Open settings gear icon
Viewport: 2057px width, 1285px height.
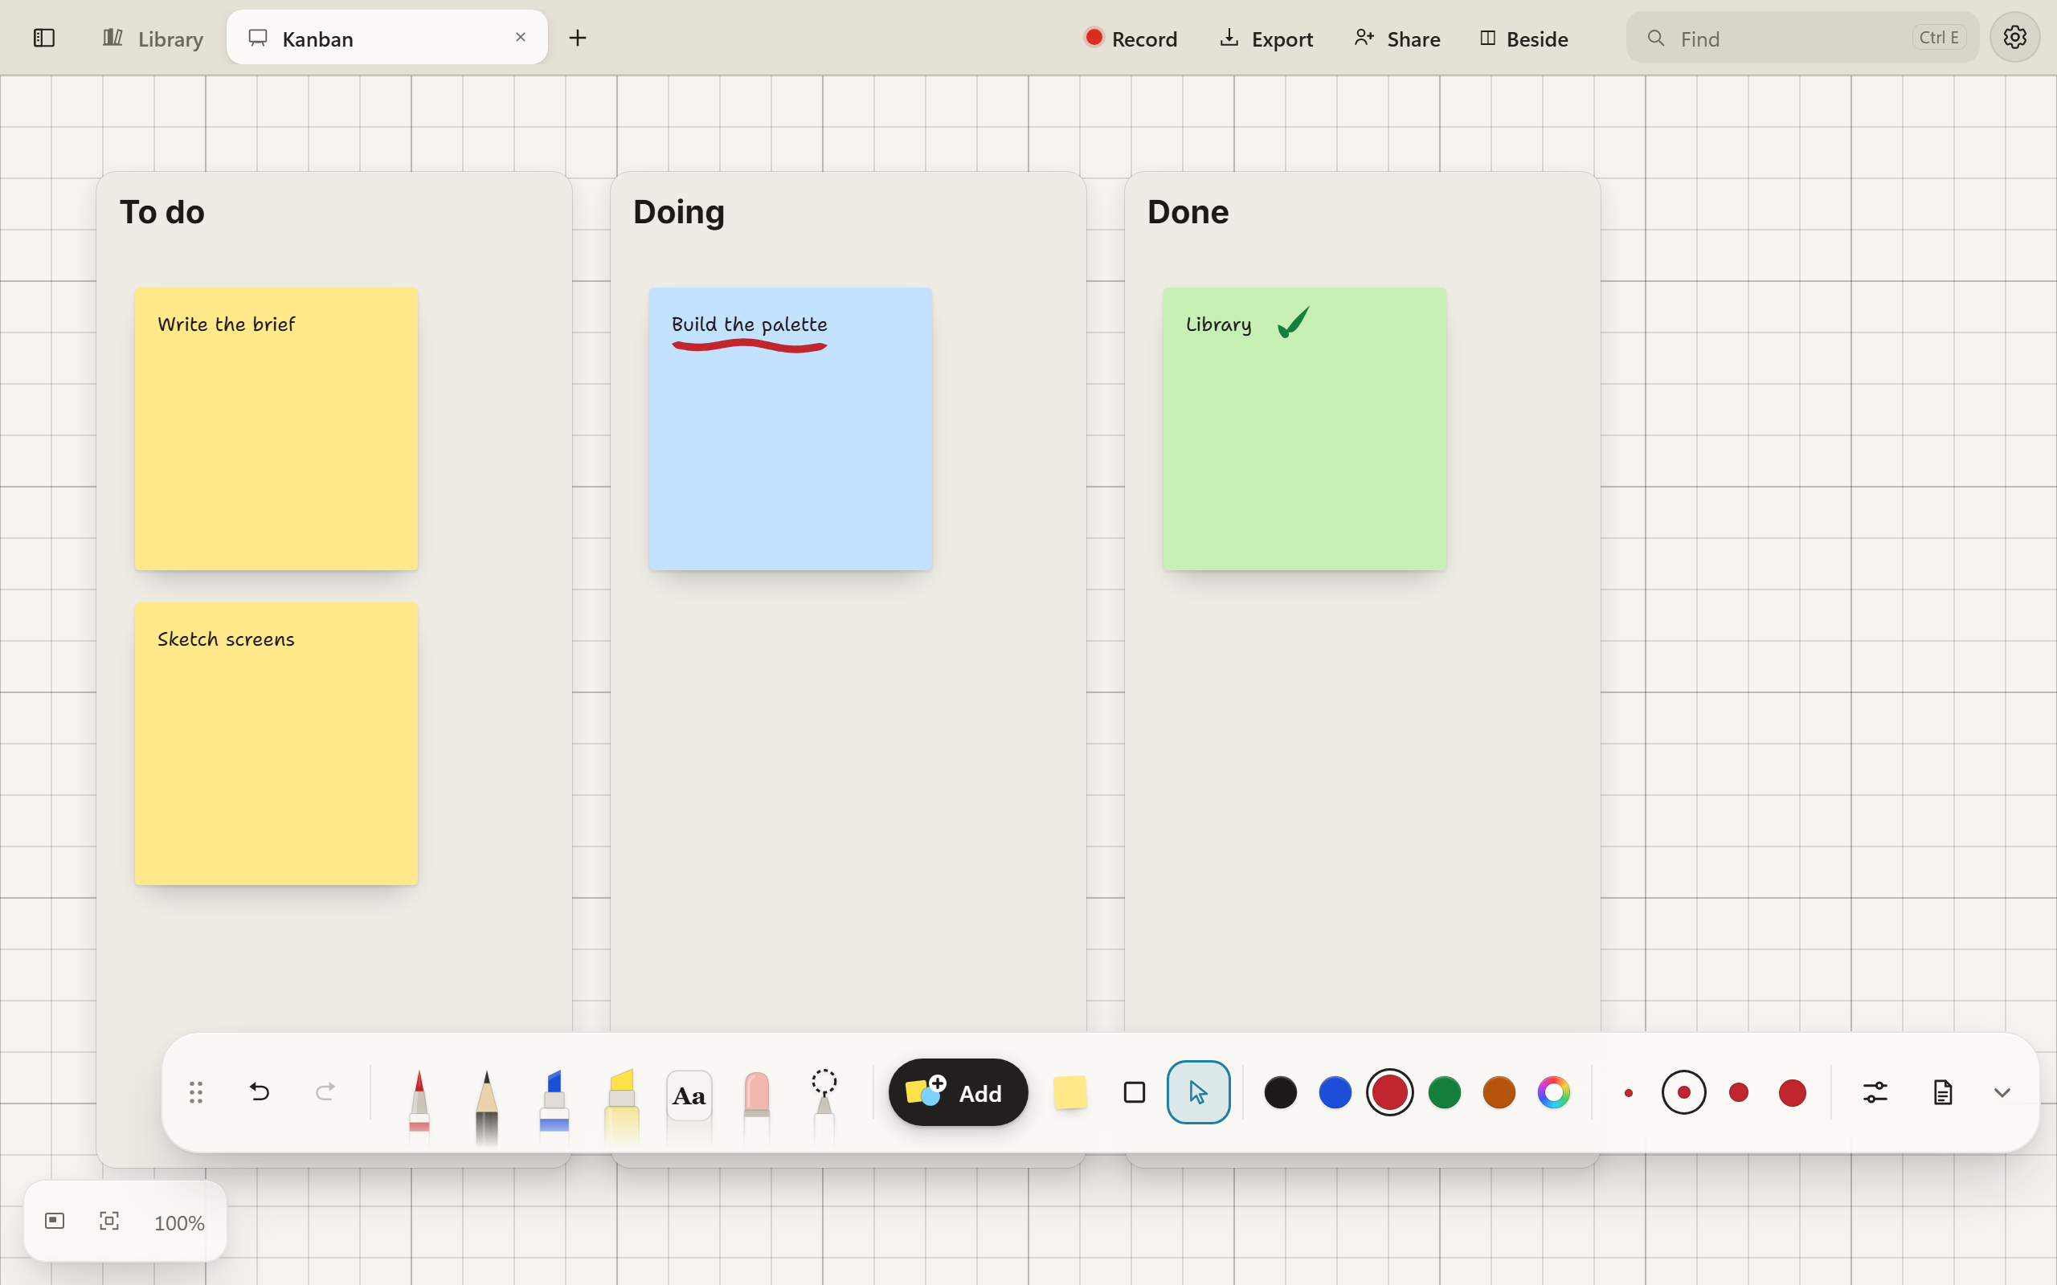[x=2014, y=38]
